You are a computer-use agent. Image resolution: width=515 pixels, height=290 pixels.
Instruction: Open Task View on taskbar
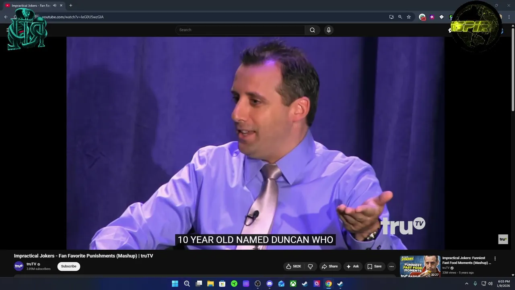pyautogui.click(x=199, y=284)
